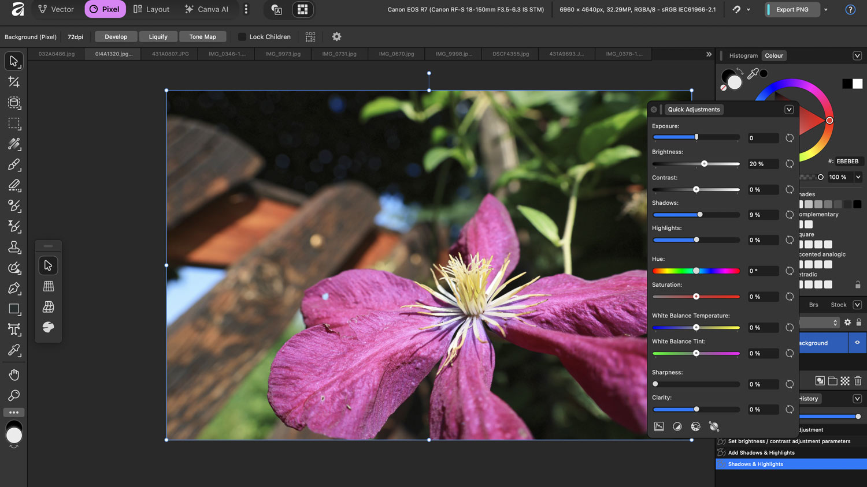Open the Export PNG dropdown arrow
The width and height of the screenshot is (867, 487).
[826, 10]
